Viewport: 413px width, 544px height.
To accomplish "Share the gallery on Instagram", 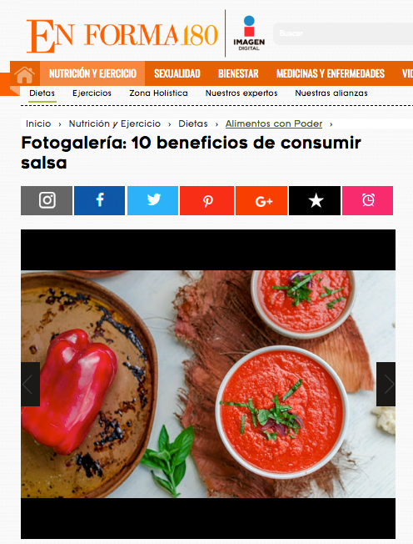I will [x=47, y=200].
